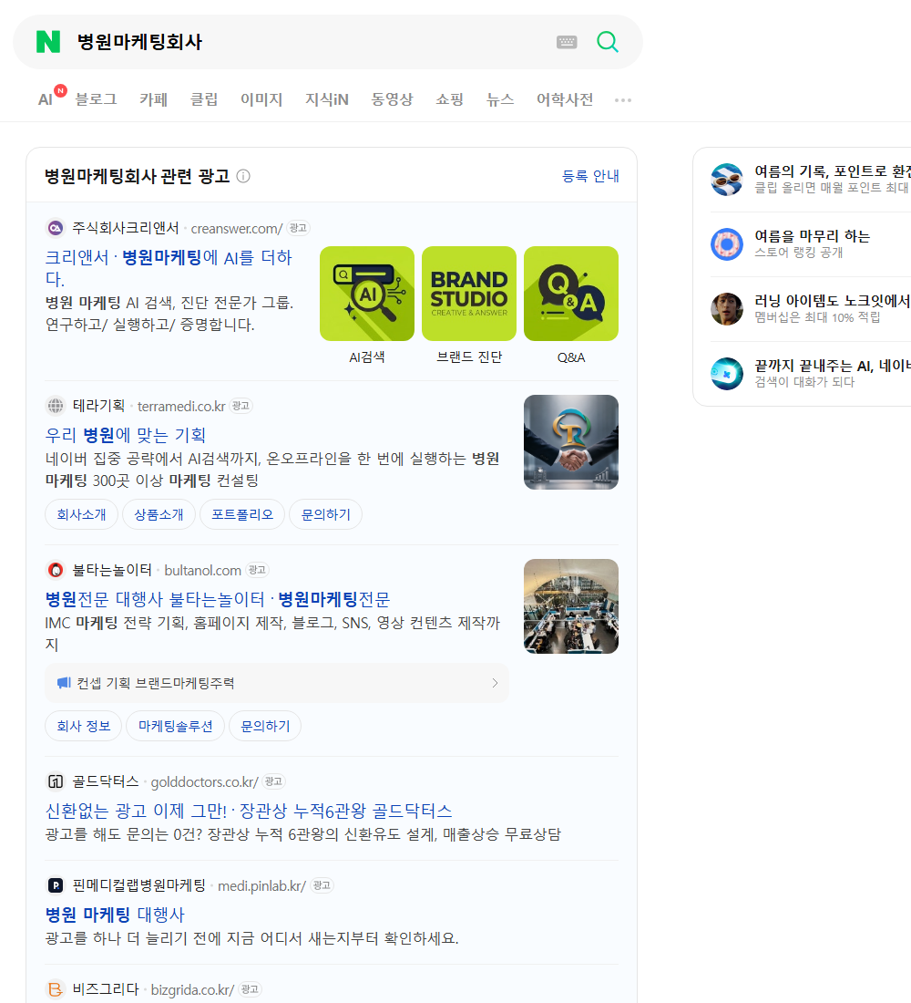Open the 크리앤서 병원마케팅에 AI를 더하다 headline
This screenshot has width=911, height=1003.
169,268
